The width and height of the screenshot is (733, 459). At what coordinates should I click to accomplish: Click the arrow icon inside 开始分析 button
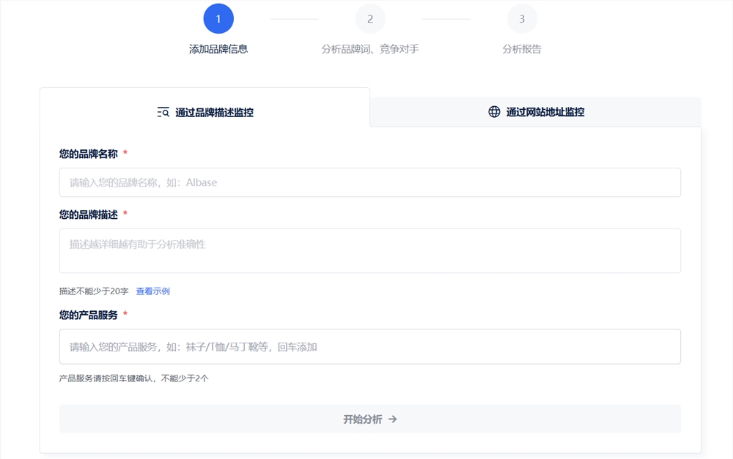(393, 419)
